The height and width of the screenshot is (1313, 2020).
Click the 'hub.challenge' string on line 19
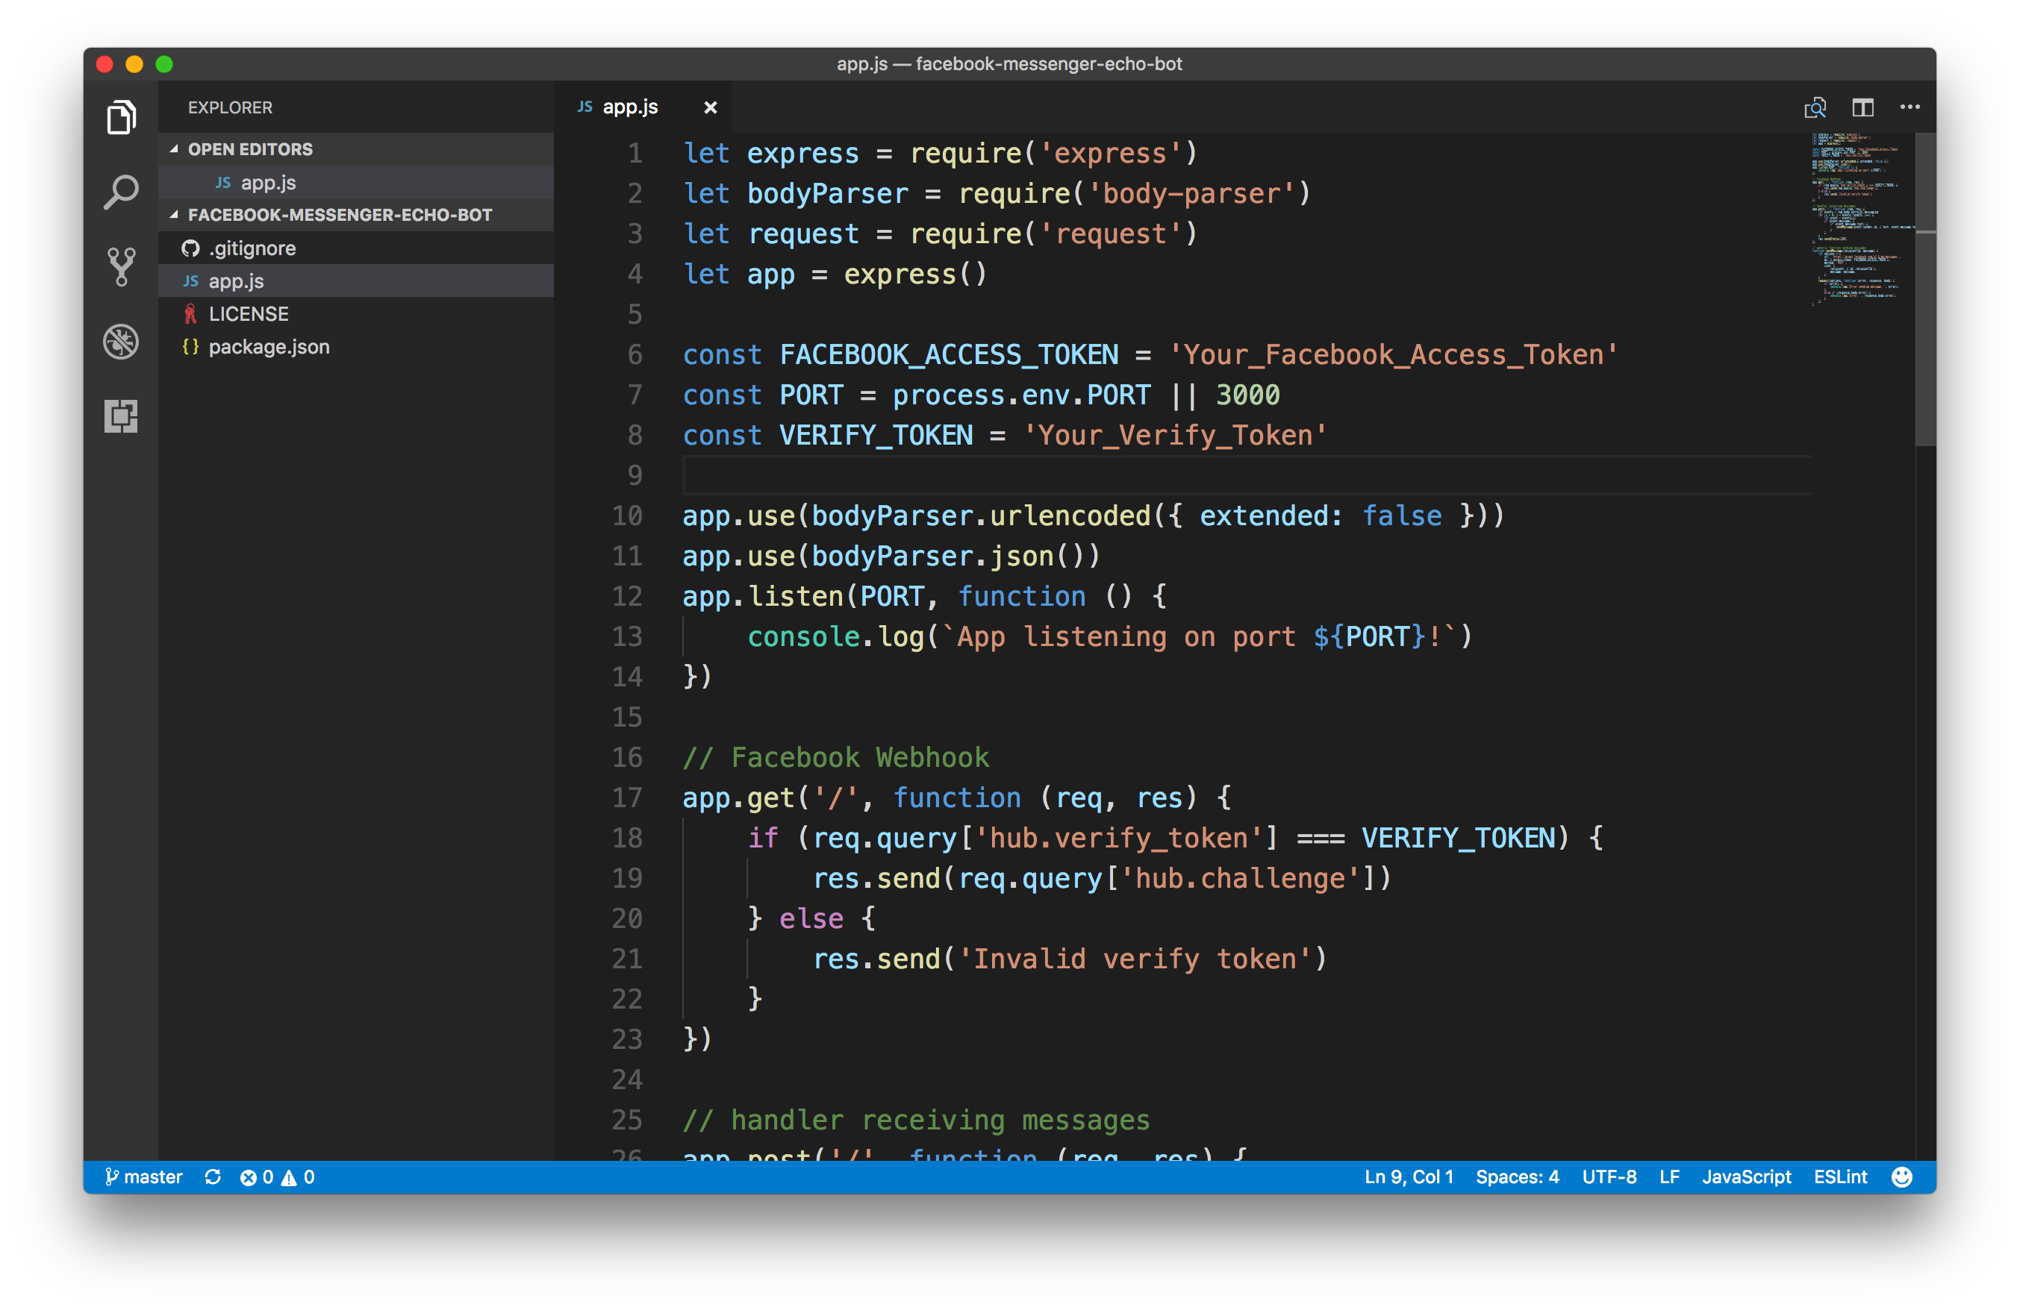(x=1241, y=879)
